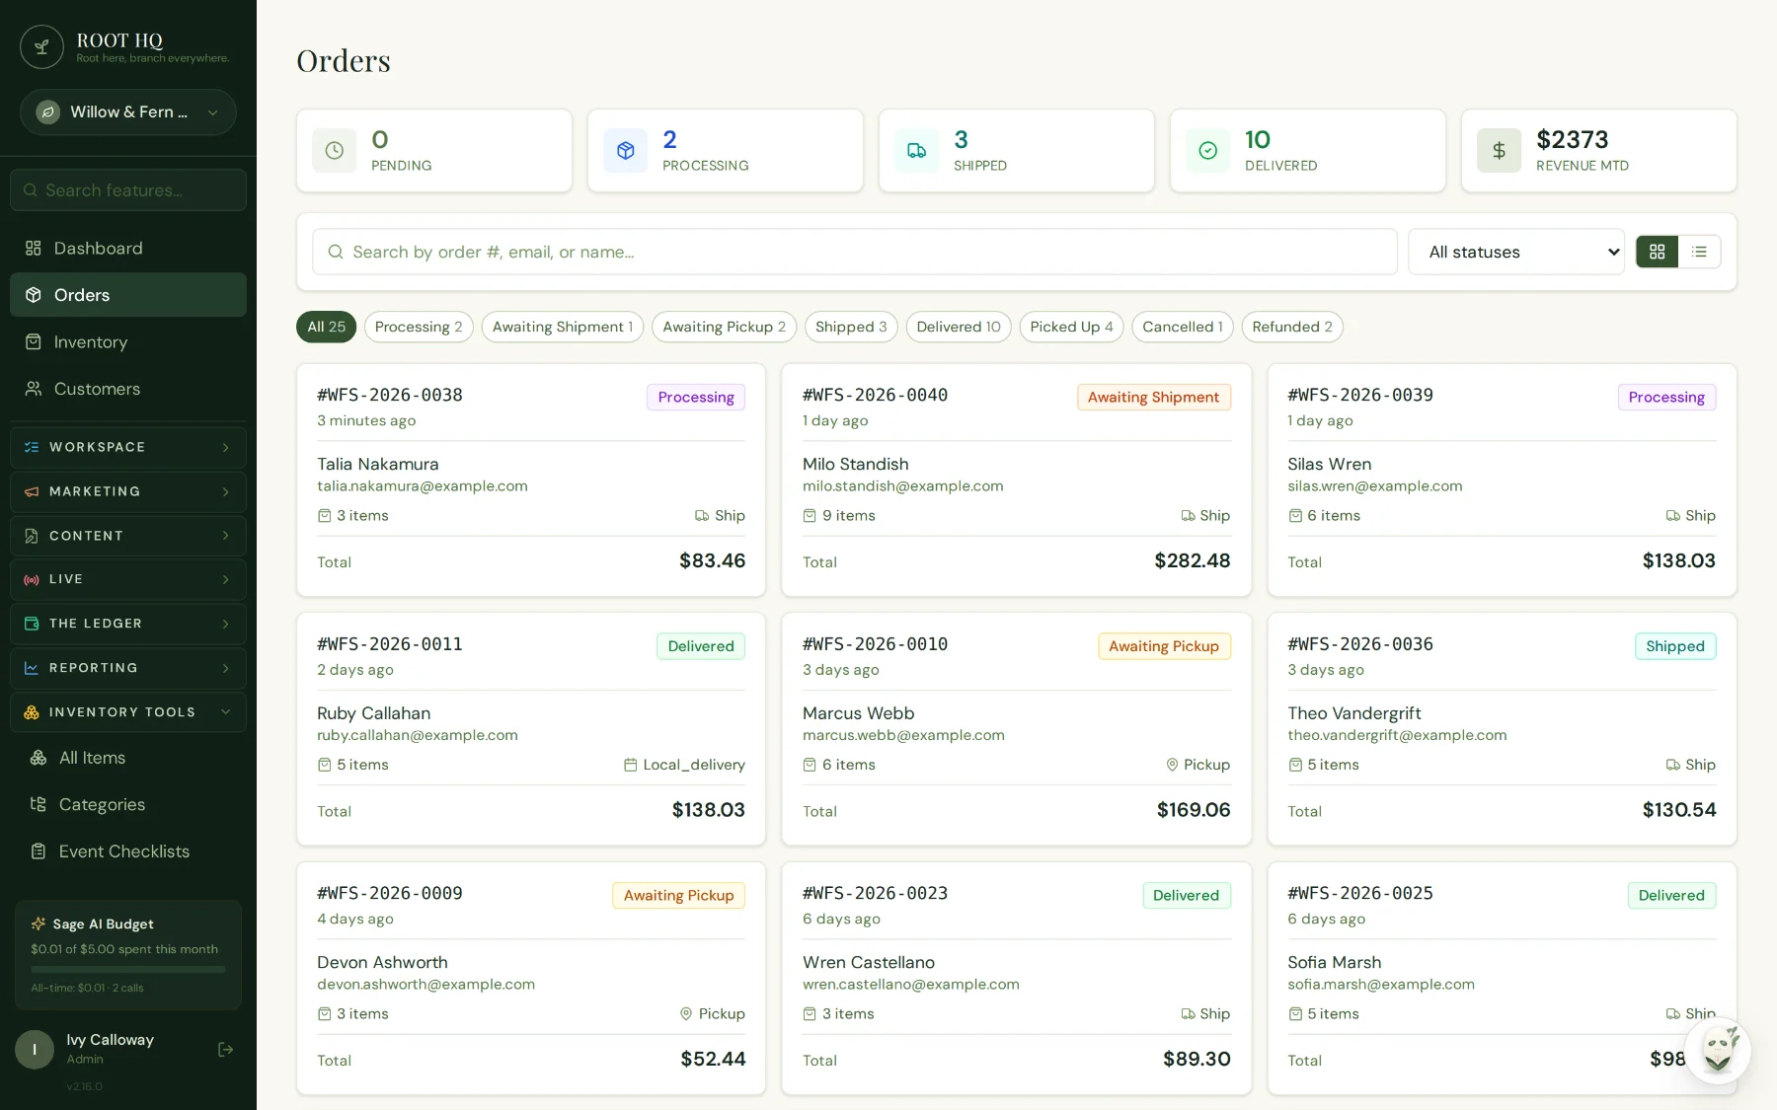The image size is (1777, 1110).
Task: Filter by Awaiting Shipment 1
Action: (563, 328)
